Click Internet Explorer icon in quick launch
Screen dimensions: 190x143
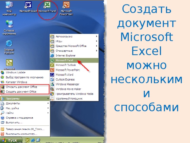pyautogui.click(x=33, y=140)
